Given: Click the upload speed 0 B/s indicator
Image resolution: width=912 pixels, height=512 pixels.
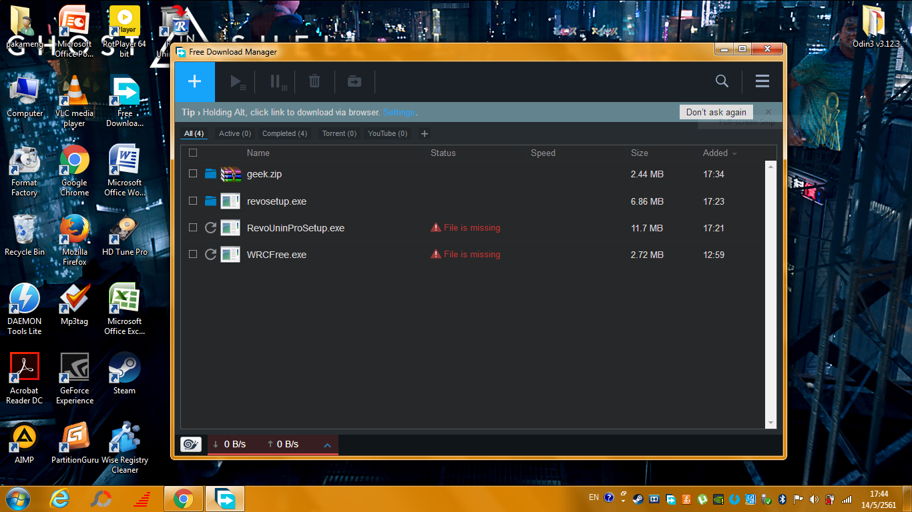Looking at the screenshot, I should coord(282,444).
